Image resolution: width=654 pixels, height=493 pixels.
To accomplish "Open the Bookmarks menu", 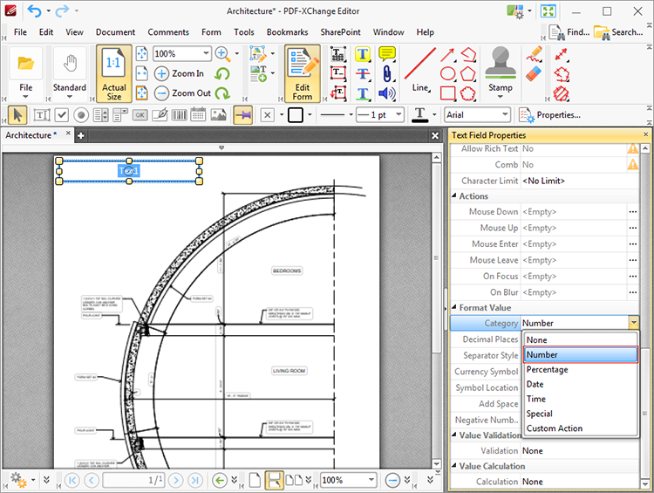I will click(287, 32).
